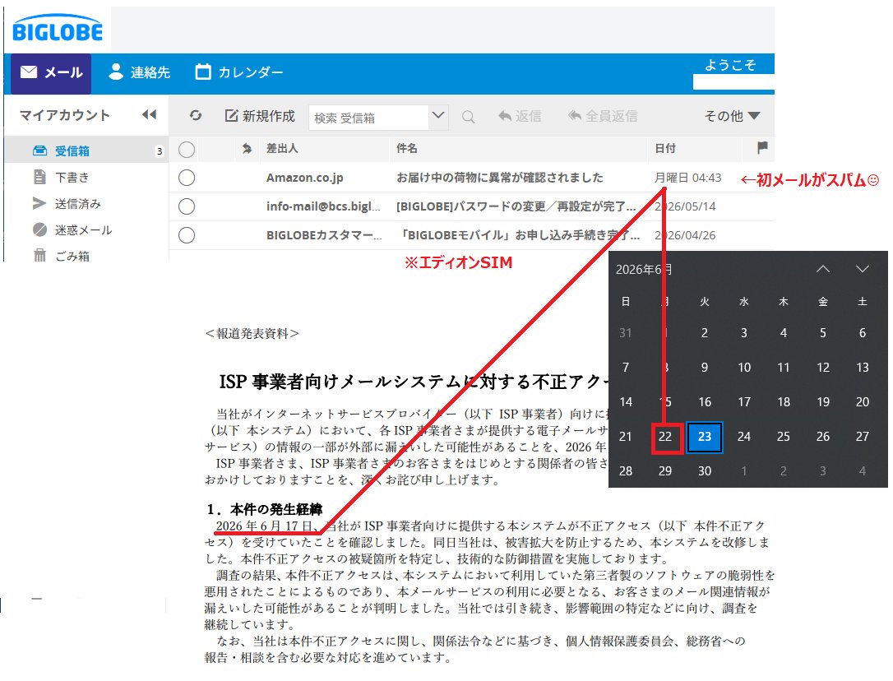This screenshot has height=681, width=893.
Task: Click the 下書き document icon
Action: [x=39, y=177]
